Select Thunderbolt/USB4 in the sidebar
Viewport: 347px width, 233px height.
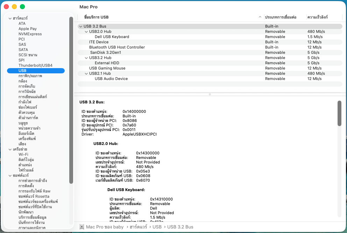click(x=36, y=65)
